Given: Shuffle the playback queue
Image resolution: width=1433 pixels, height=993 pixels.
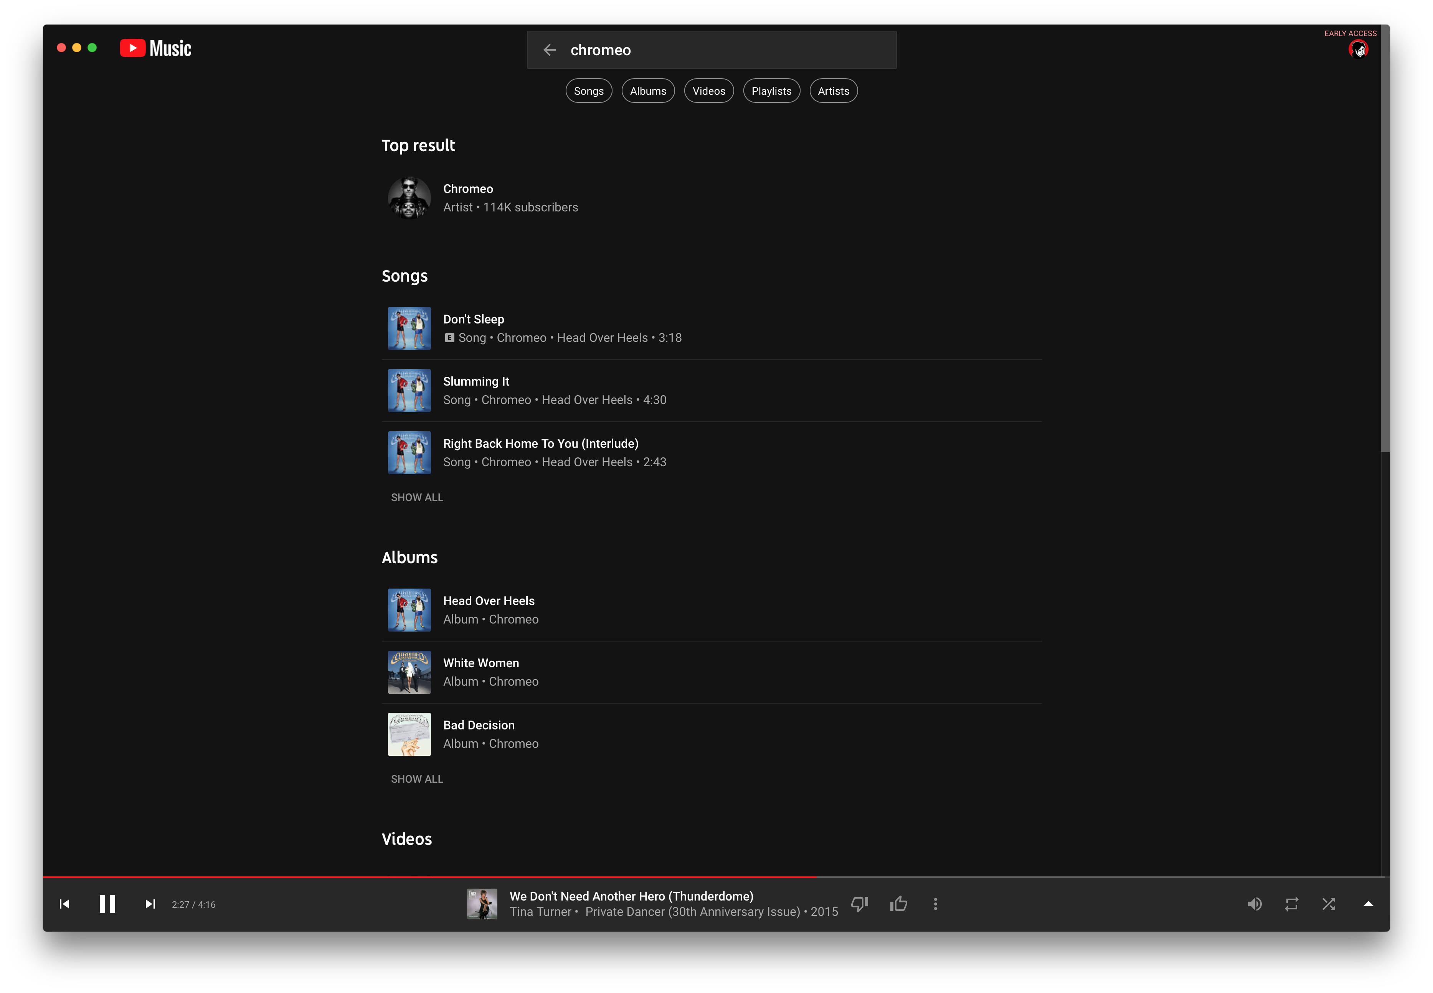Looking at the screenshot, I should coord(1329,904).
